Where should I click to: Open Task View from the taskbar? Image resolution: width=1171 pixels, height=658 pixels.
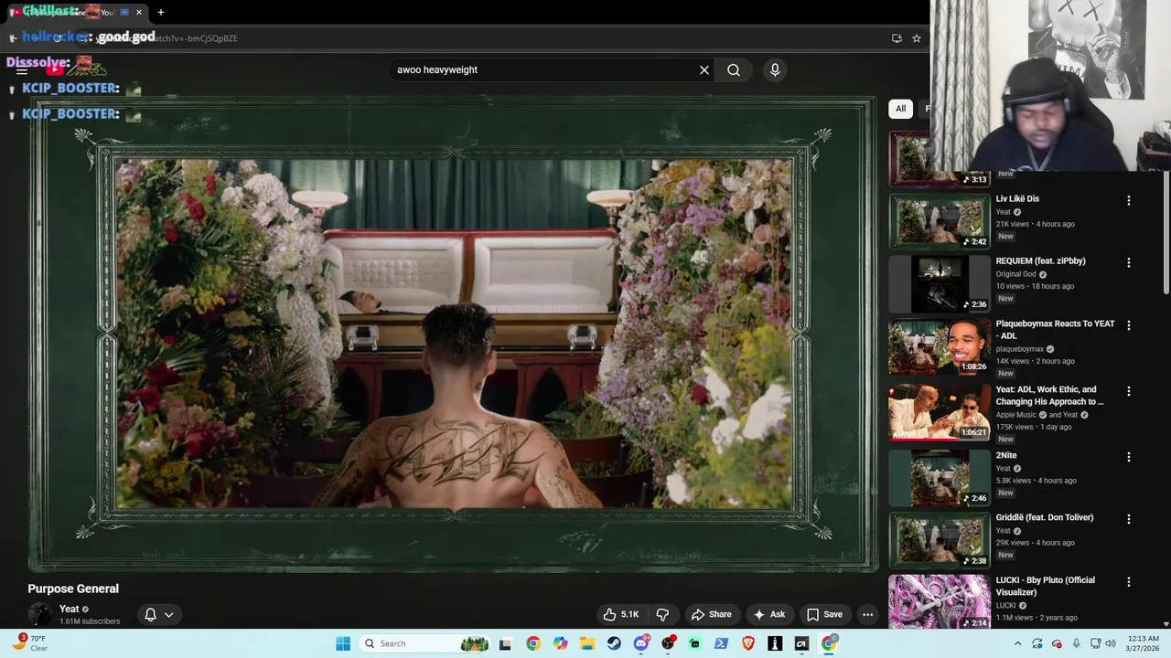[x=505, y=643]
